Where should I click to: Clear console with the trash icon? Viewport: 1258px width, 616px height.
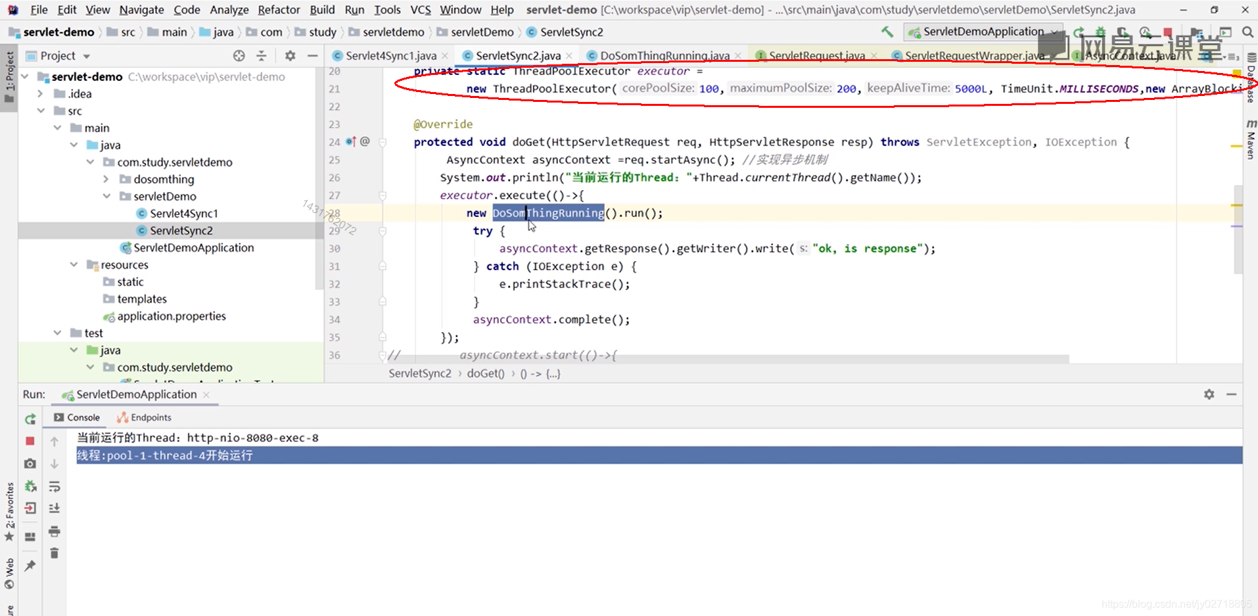[x=55, y=553]
